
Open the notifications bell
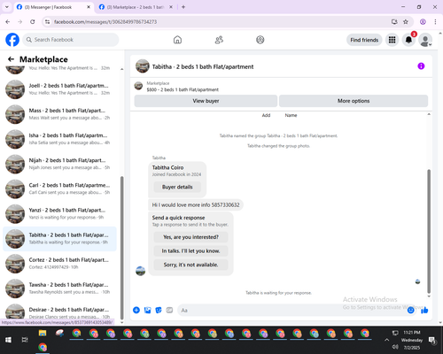pyautogui.click(x=408, y=40)
